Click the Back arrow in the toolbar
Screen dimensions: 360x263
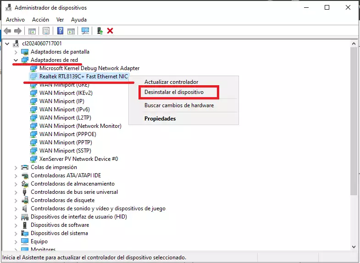tap(7, 31)
